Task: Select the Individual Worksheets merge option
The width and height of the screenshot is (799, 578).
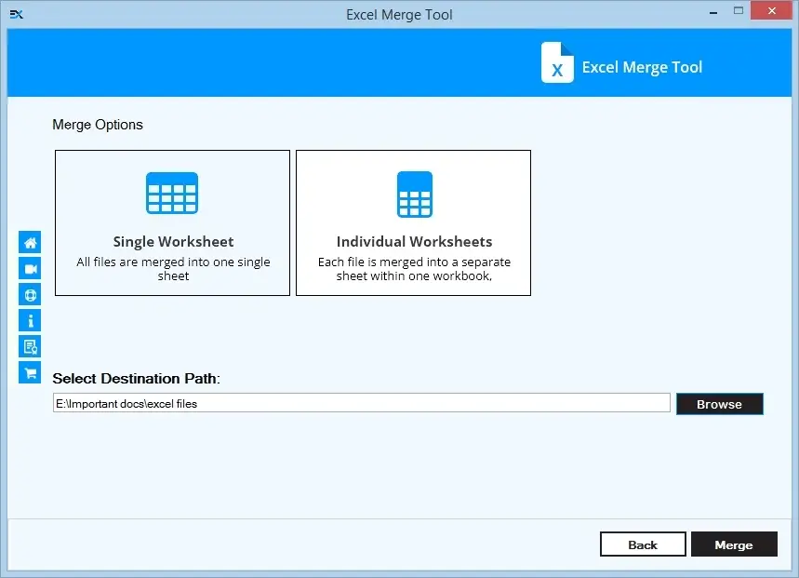Action: click(413, 222)
